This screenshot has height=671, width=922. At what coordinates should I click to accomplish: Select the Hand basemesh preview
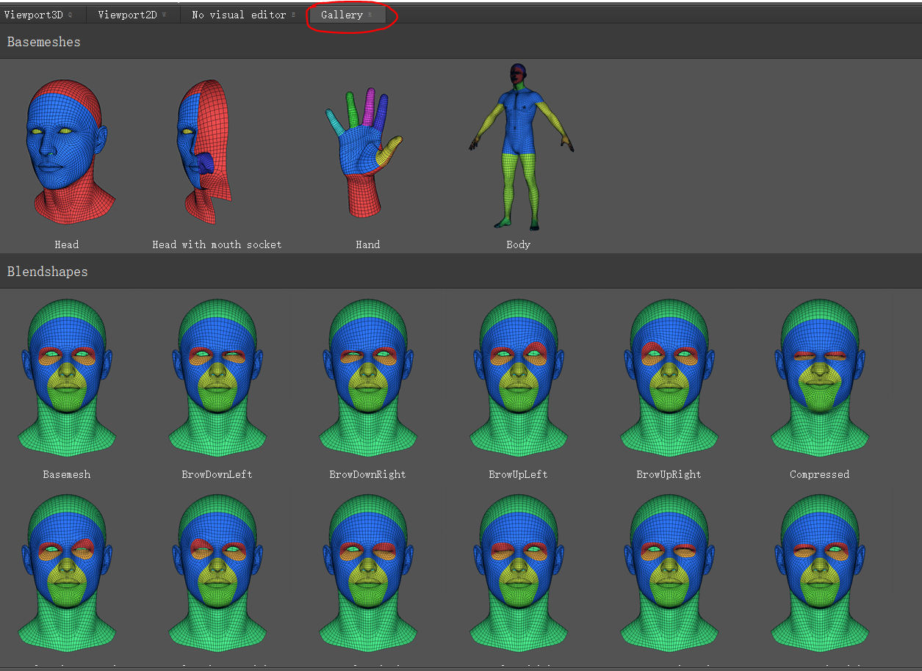[366, 150]
